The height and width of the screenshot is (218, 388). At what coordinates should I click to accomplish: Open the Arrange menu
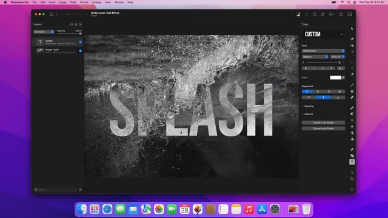click(x=96, y=2)
